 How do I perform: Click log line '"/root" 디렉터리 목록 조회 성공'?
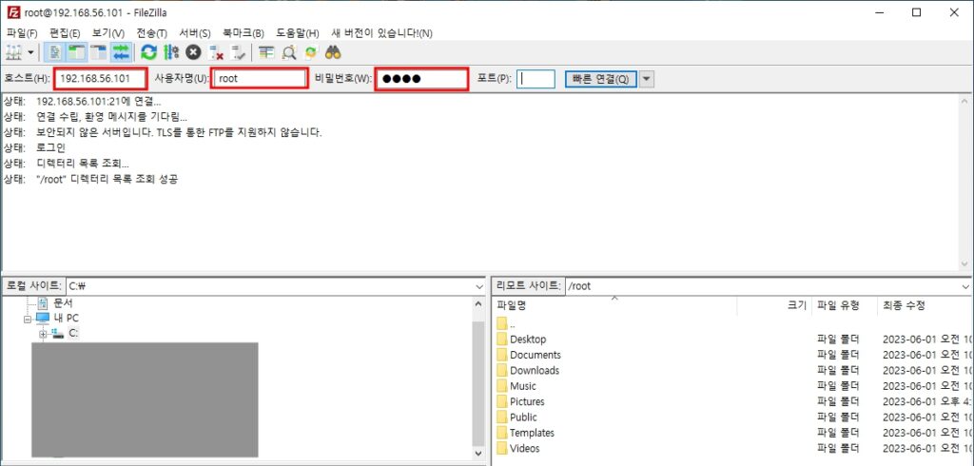(x=108, y=179)
